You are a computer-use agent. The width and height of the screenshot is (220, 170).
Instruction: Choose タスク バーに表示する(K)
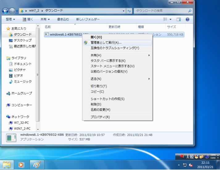point(117,61)
